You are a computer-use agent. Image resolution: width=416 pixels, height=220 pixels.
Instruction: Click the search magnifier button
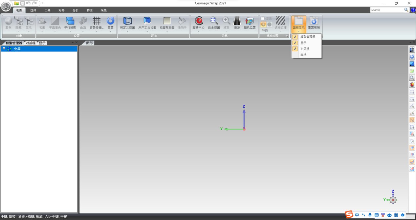pos(406,10)
